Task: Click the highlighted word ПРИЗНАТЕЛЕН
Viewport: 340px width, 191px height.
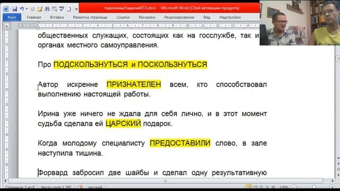Action: click(x=134, y=84)
